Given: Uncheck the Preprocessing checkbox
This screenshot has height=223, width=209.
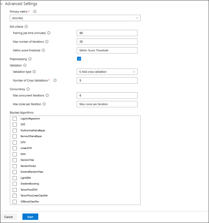Looking at the screenshot, I should pos(79,59).
